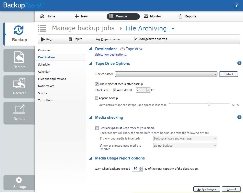Screen dimensions: 243x193
Task: Open help for Tape Drive Options
Action: tap(239, 63)
